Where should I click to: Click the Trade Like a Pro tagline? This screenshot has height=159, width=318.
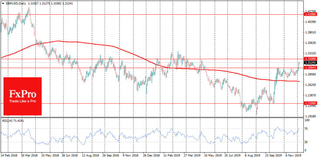coord(22,101)
